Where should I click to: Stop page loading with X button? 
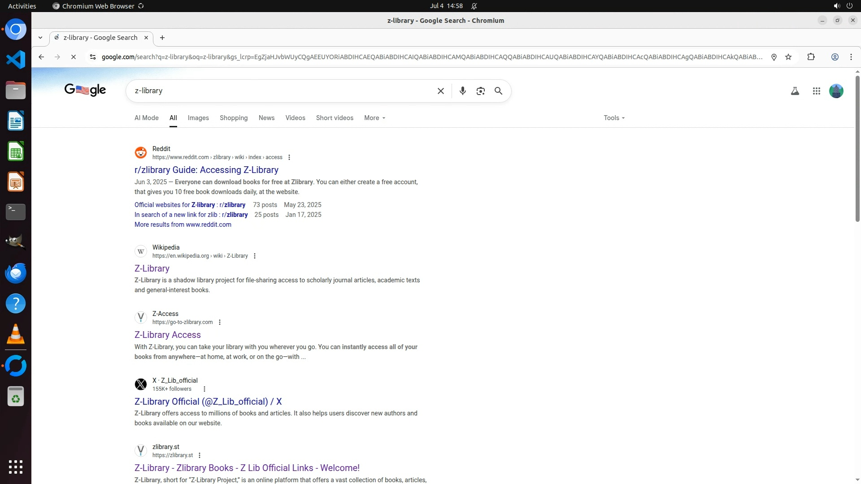click(74, 57)
